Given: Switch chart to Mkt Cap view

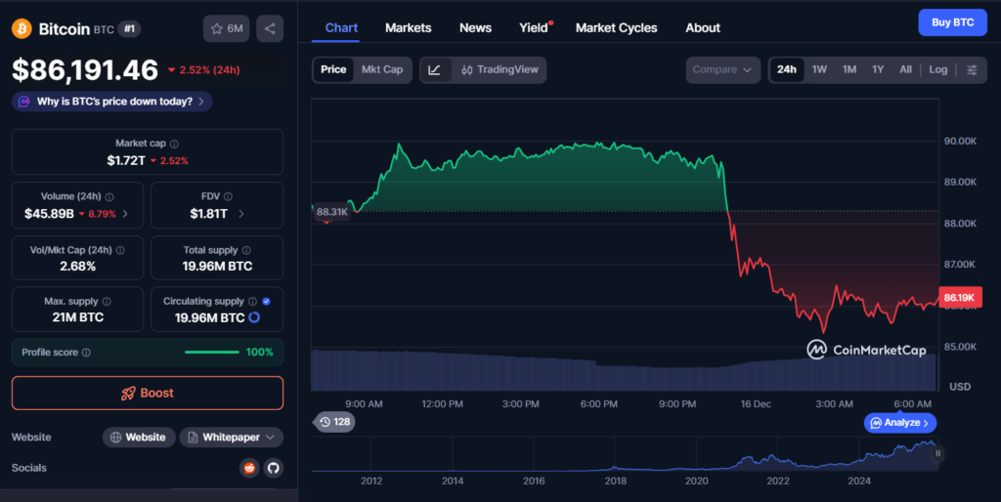Looking at the screenshot, I should point(382,69).
